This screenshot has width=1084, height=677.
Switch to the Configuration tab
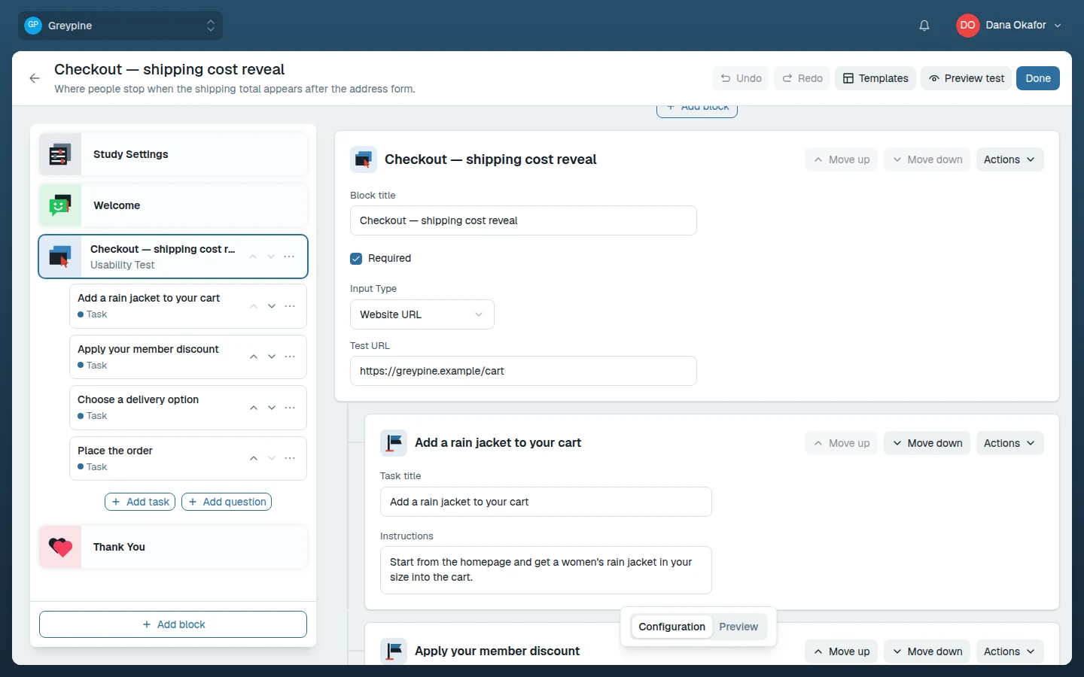(x=671, y=627)
